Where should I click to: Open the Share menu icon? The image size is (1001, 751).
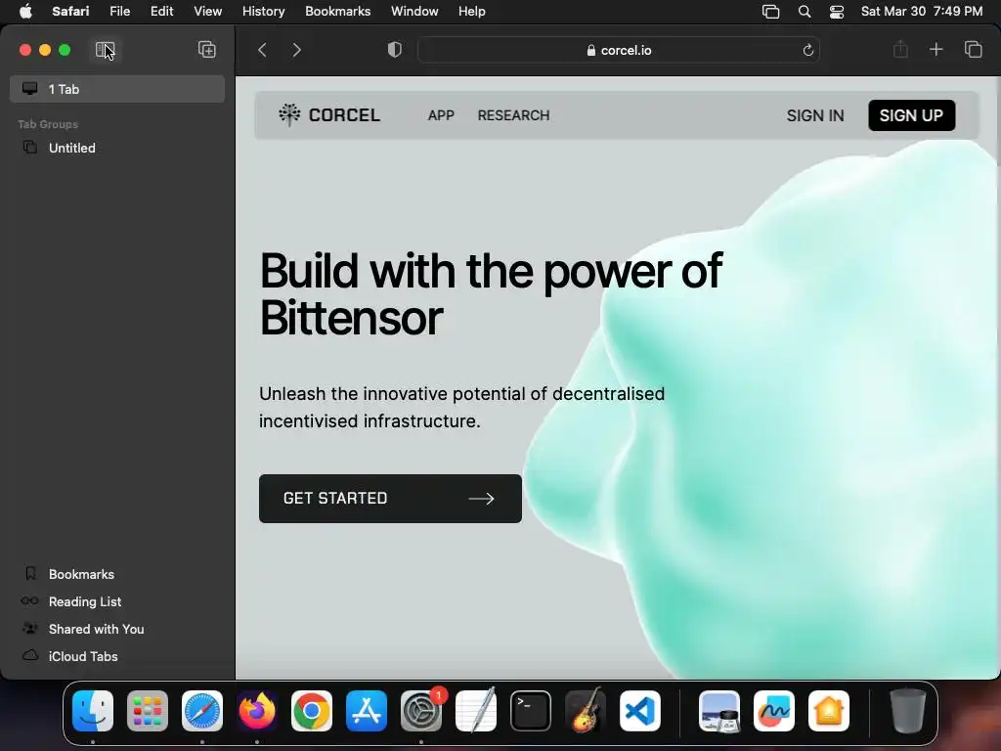900,50
